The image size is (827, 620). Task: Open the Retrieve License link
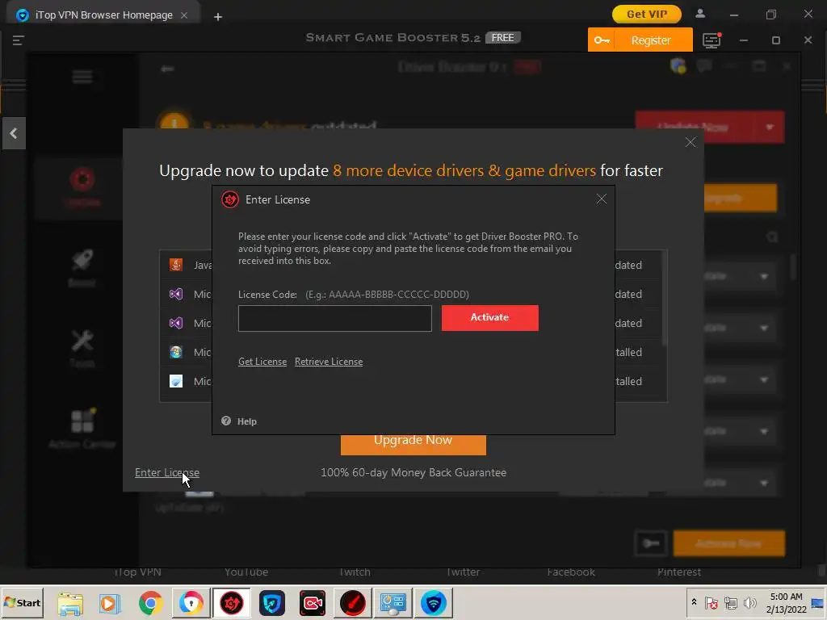click(x=329, y=362)
